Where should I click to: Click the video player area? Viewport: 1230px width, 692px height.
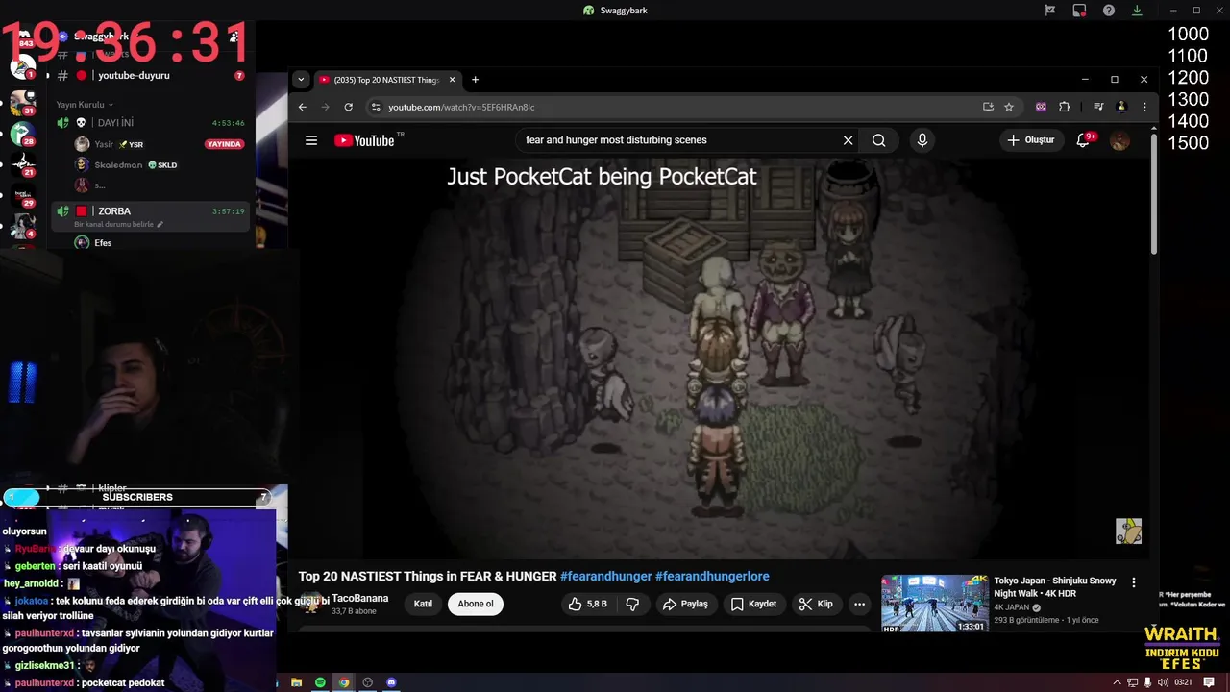721,358
